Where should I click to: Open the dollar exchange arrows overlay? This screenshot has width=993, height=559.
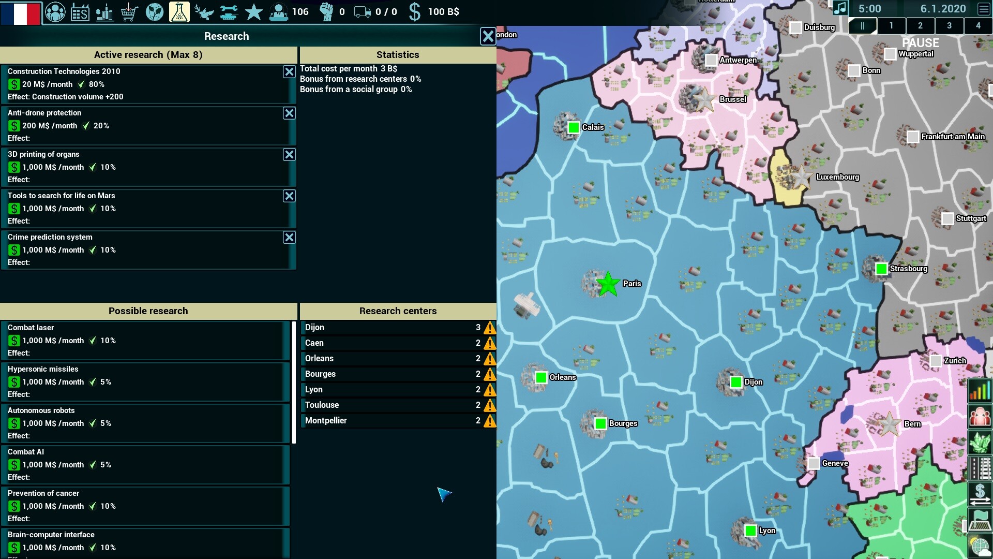tap(980, 494)
